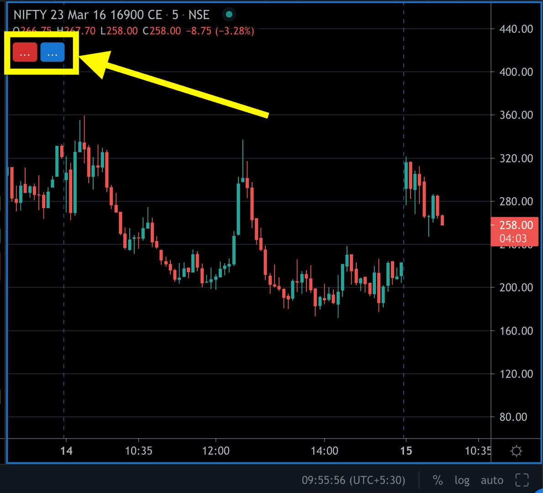Image resolution: width=543 pixels, height=493 pixels.
Task: Click the change value −8.75 (−3.28%)
Action: point(220,31)
